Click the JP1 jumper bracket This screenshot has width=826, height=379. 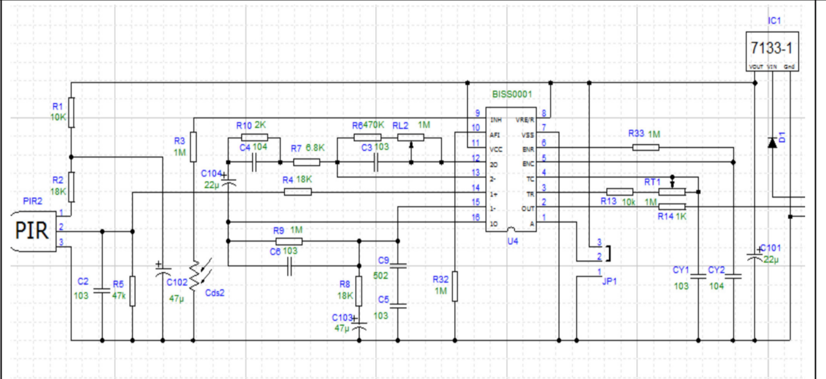(608, 253)
